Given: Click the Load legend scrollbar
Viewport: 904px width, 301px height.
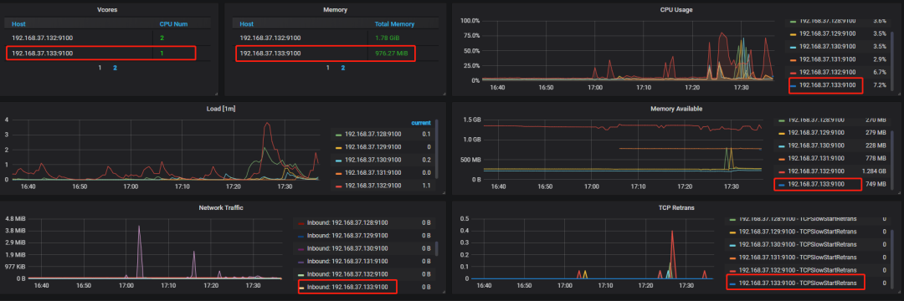Looking at the screenshot, I should tap(436, 149).
